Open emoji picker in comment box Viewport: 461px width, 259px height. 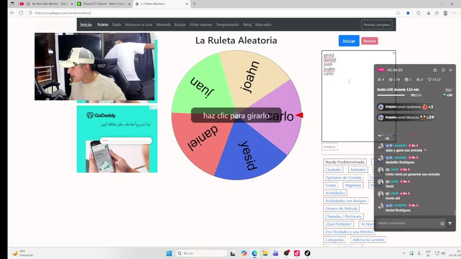click(442, 223)
